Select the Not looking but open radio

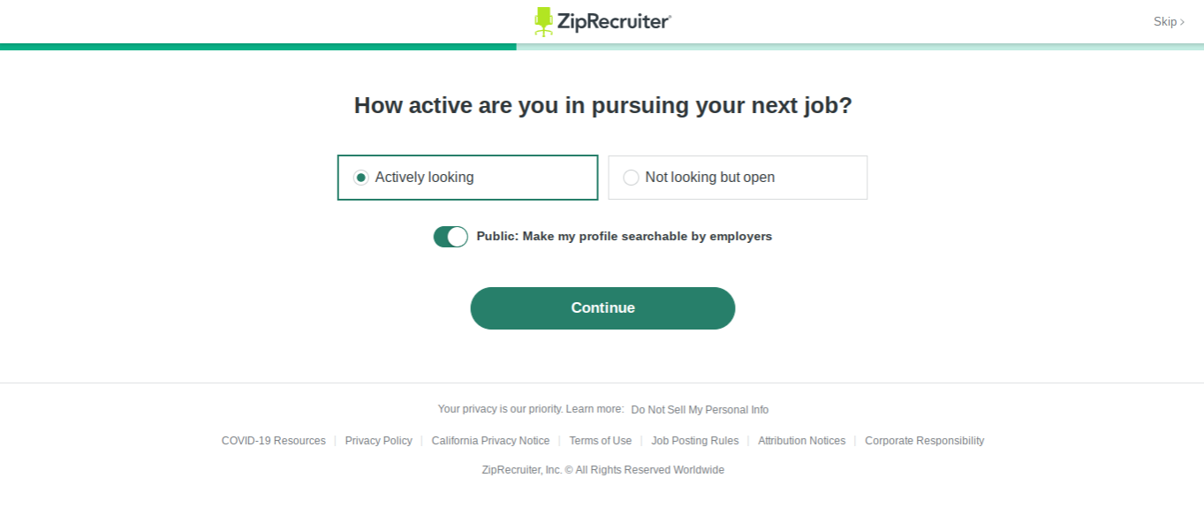tap(631, 178)
